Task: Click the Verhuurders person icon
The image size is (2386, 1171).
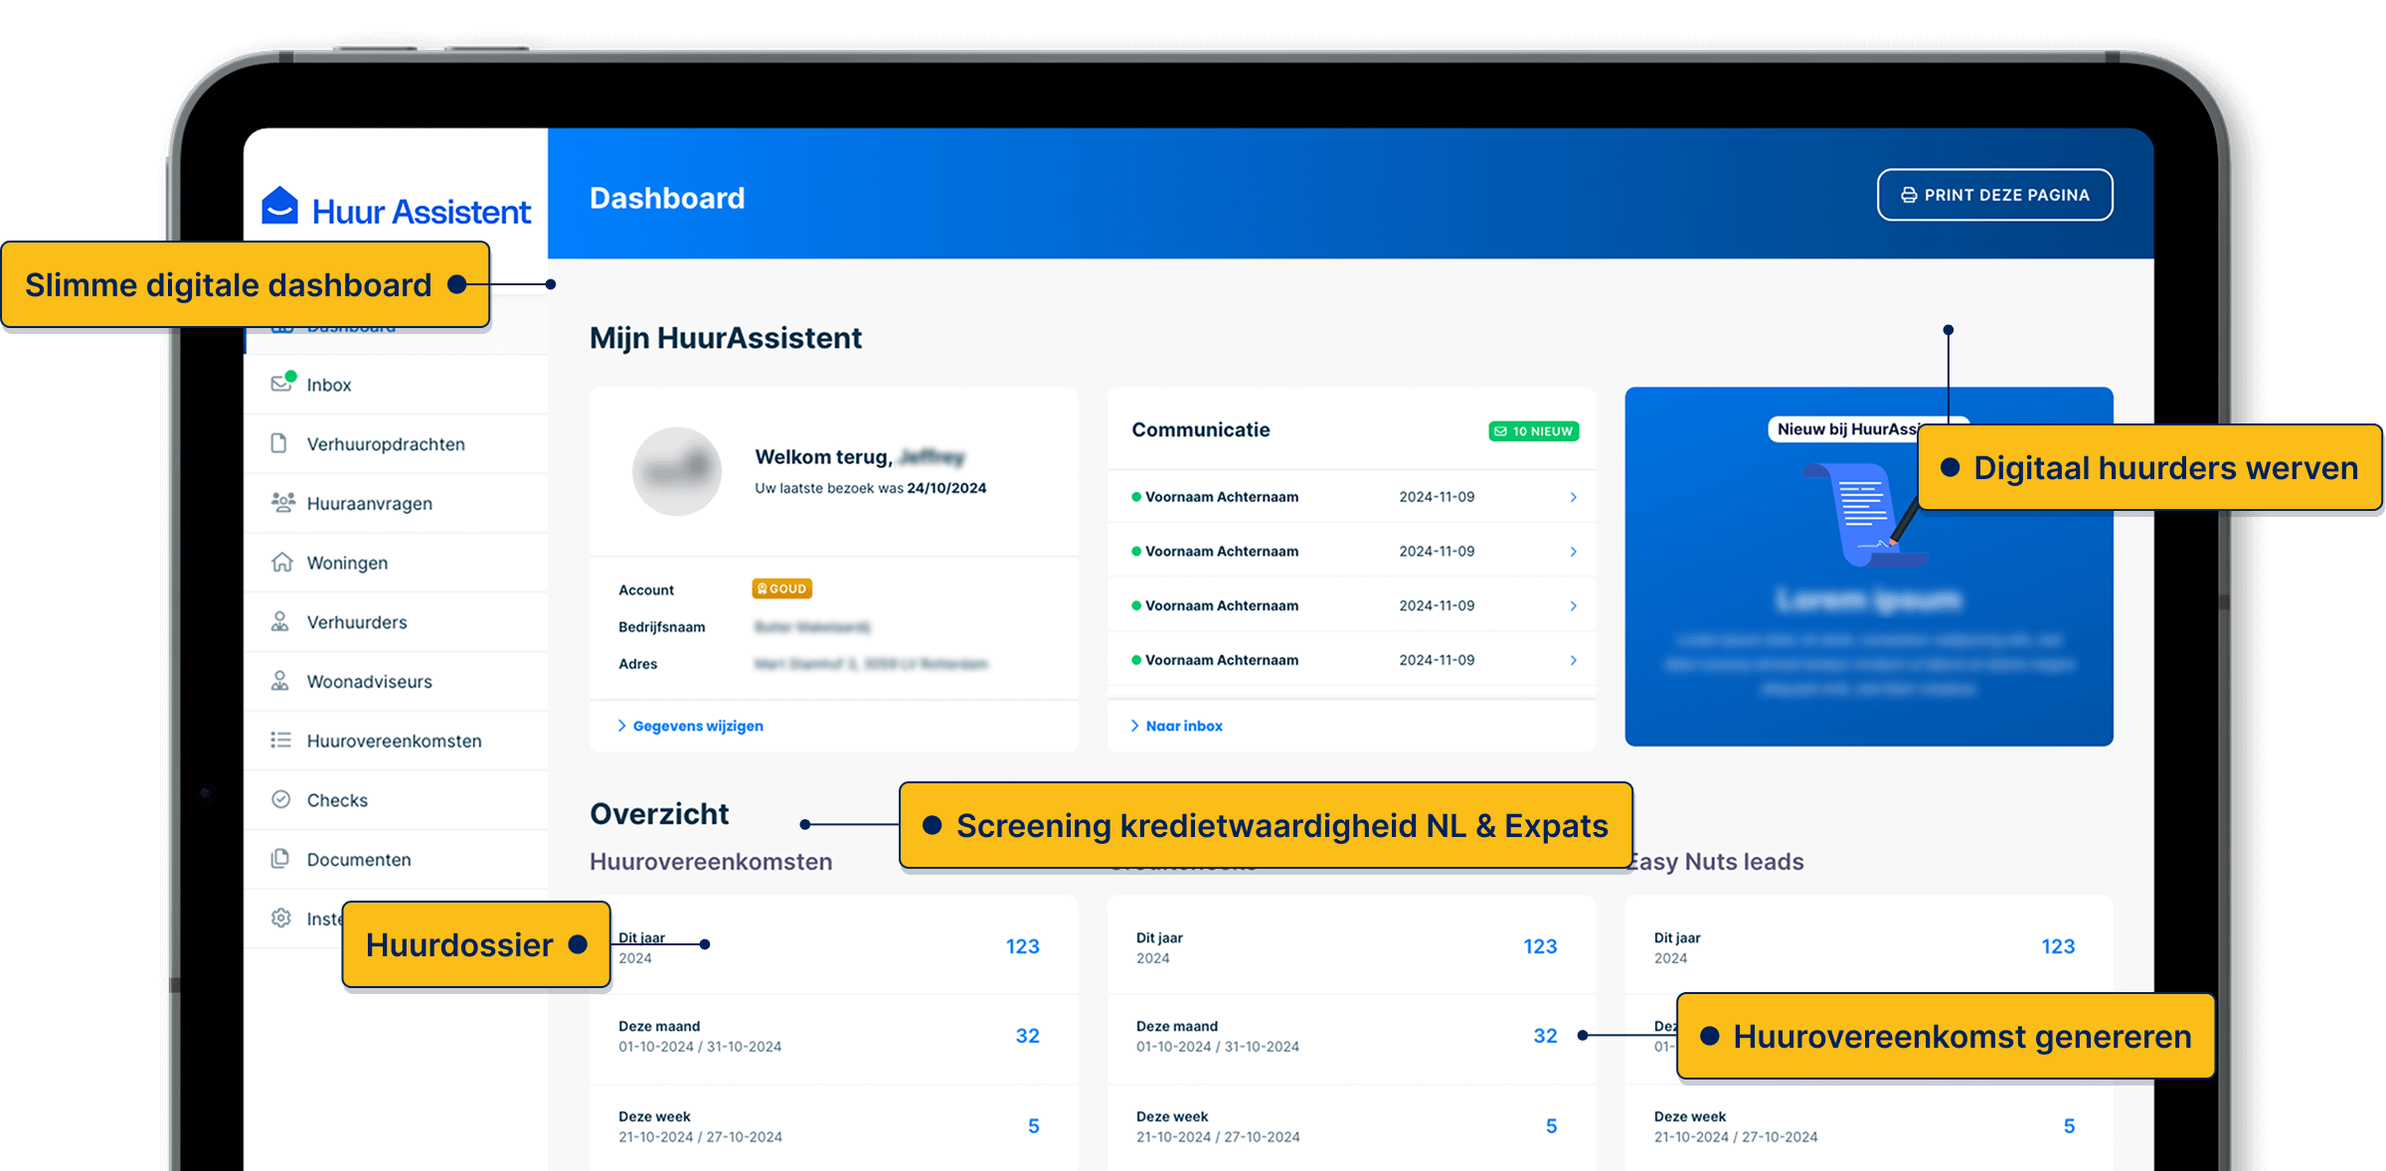Action: (x=280, y=621)
